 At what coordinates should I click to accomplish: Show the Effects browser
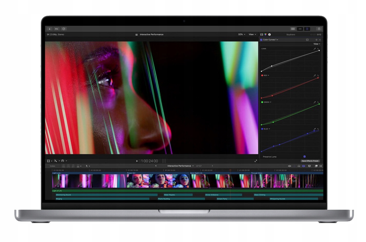pos(316,166)
